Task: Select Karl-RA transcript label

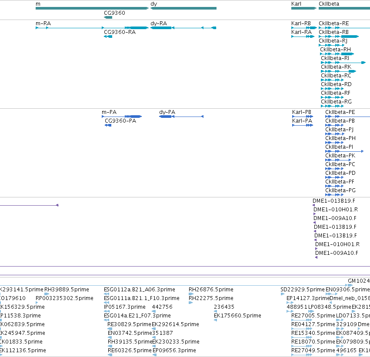Action: tap(301, 32)
